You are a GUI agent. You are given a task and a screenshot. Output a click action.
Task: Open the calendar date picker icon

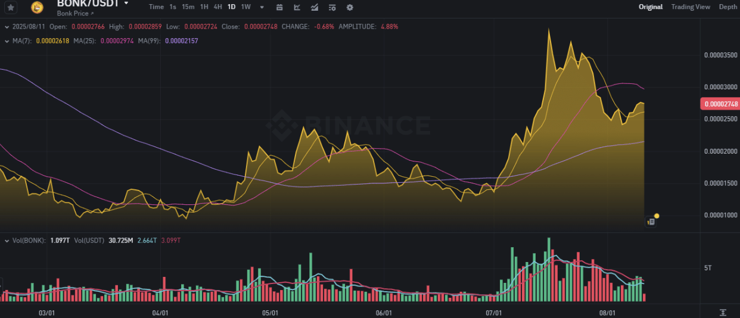coord(280,7)
